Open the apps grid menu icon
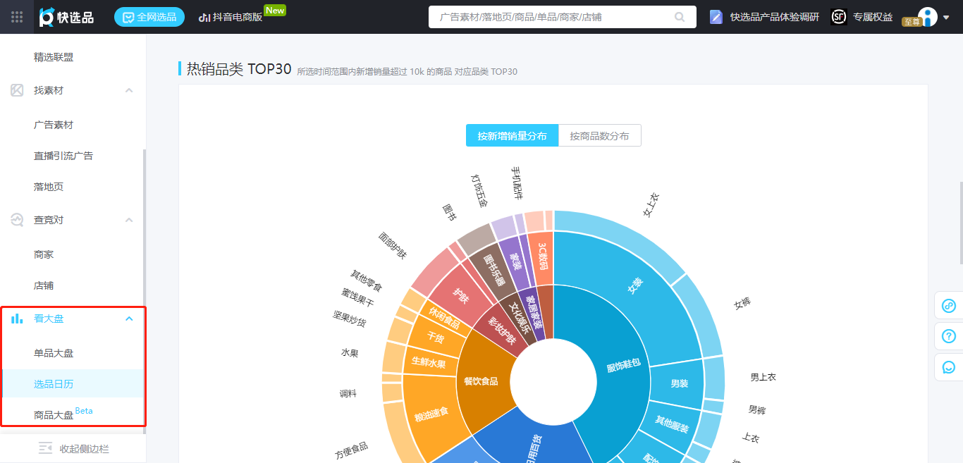This screenshot has height=463, width=963. 17,17
